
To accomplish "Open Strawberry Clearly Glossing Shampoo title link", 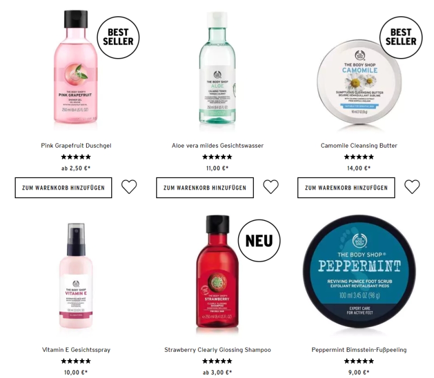I will point(218,350).
